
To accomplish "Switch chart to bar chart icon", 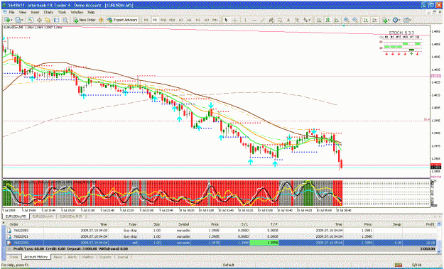I will point(319,20).
